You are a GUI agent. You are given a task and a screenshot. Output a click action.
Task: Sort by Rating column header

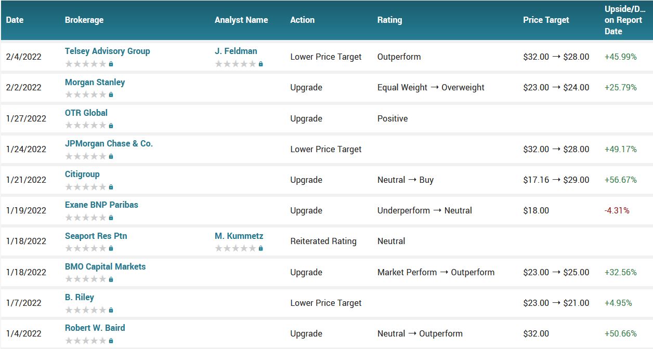coord(389,20)
